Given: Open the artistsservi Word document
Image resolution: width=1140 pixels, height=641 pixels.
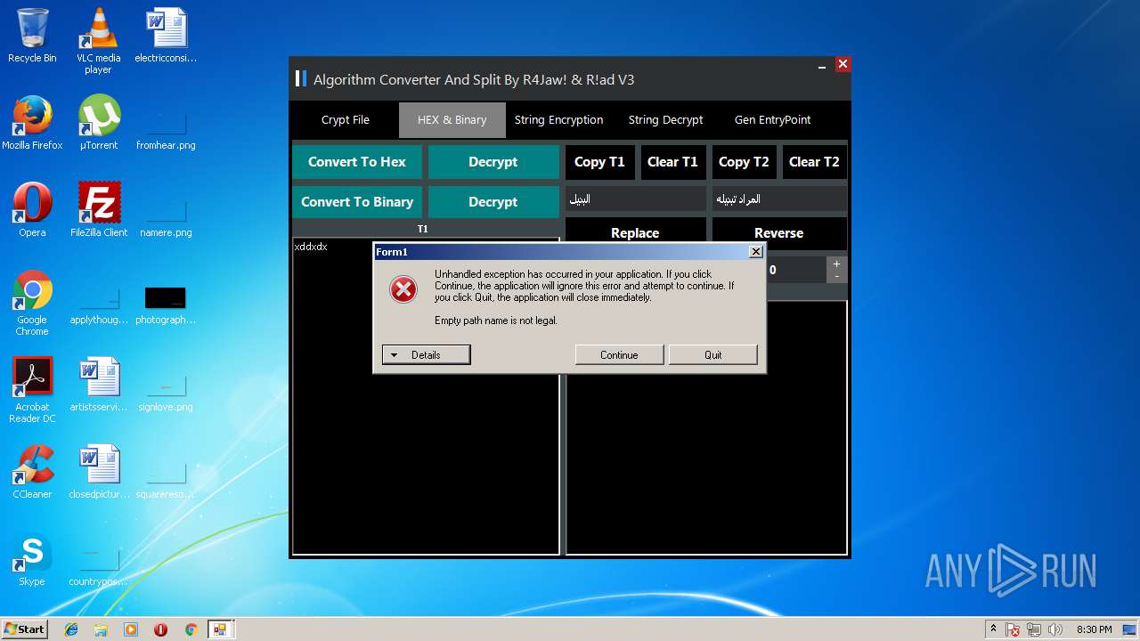Looking at the screenshot, I should click(x=99, y=385).
